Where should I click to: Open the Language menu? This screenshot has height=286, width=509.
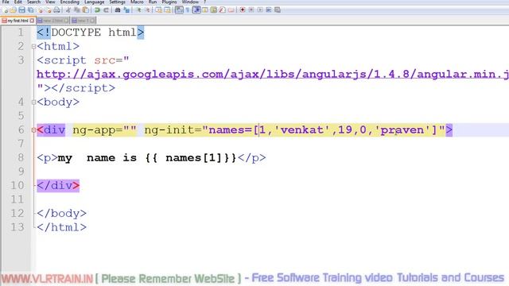click(x=95, y=2)
